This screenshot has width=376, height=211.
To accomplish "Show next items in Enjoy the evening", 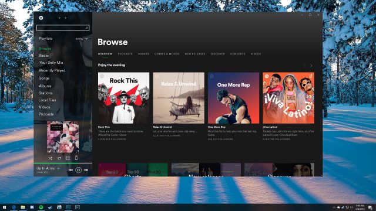I will (x=311, y=66).
